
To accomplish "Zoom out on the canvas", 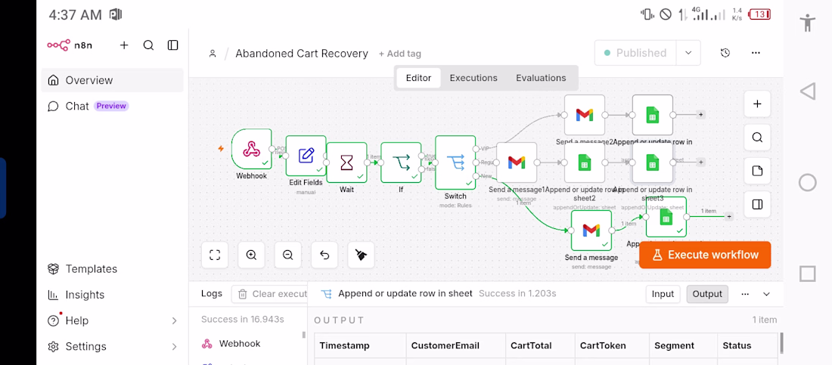I will point(287,255).
